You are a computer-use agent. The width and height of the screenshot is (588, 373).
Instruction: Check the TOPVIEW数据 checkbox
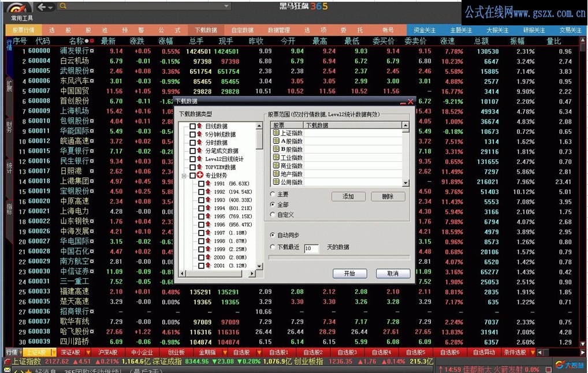pos(192,167)
